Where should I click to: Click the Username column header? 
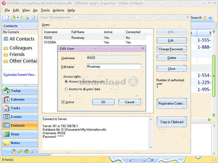pos(56,32)
